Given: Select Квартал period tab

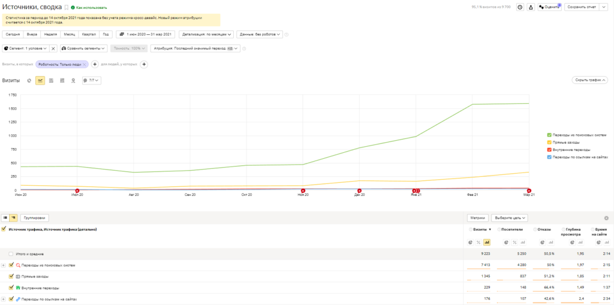Looking at the screenshot, I should click(89, 34).
